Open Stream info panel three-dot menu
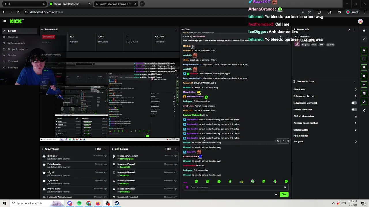 pos(355,30)
